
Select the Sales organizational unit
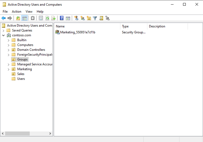click(21, 74)
